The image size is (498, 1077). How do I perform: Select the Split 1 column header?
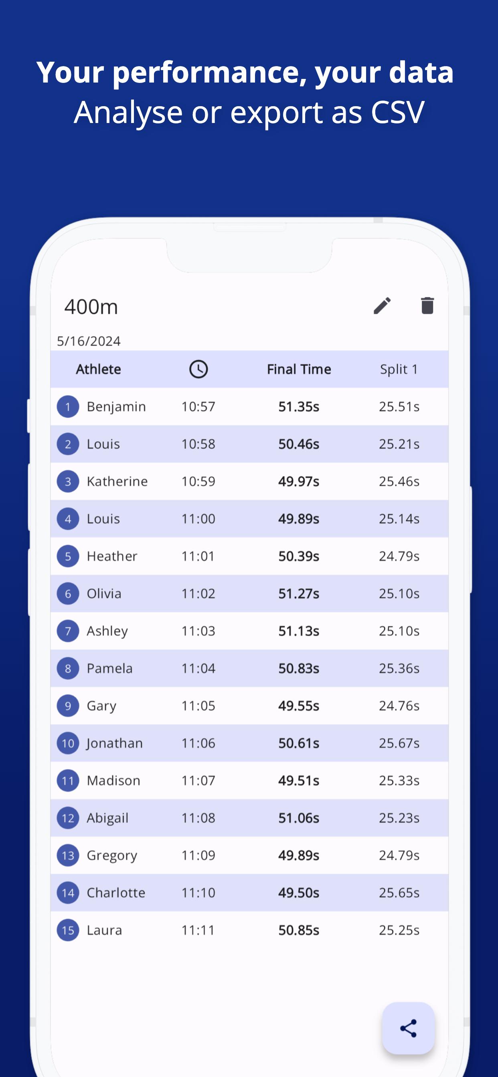tap(399, 369)
